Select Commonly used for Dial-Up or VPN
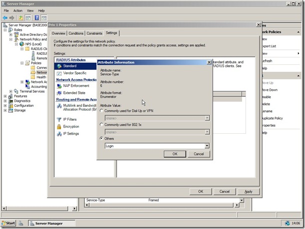 tap(101, 111)
